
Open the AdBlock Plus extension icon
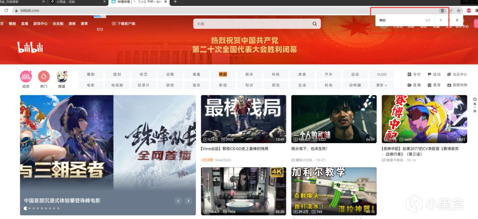(x=469, y=10)
